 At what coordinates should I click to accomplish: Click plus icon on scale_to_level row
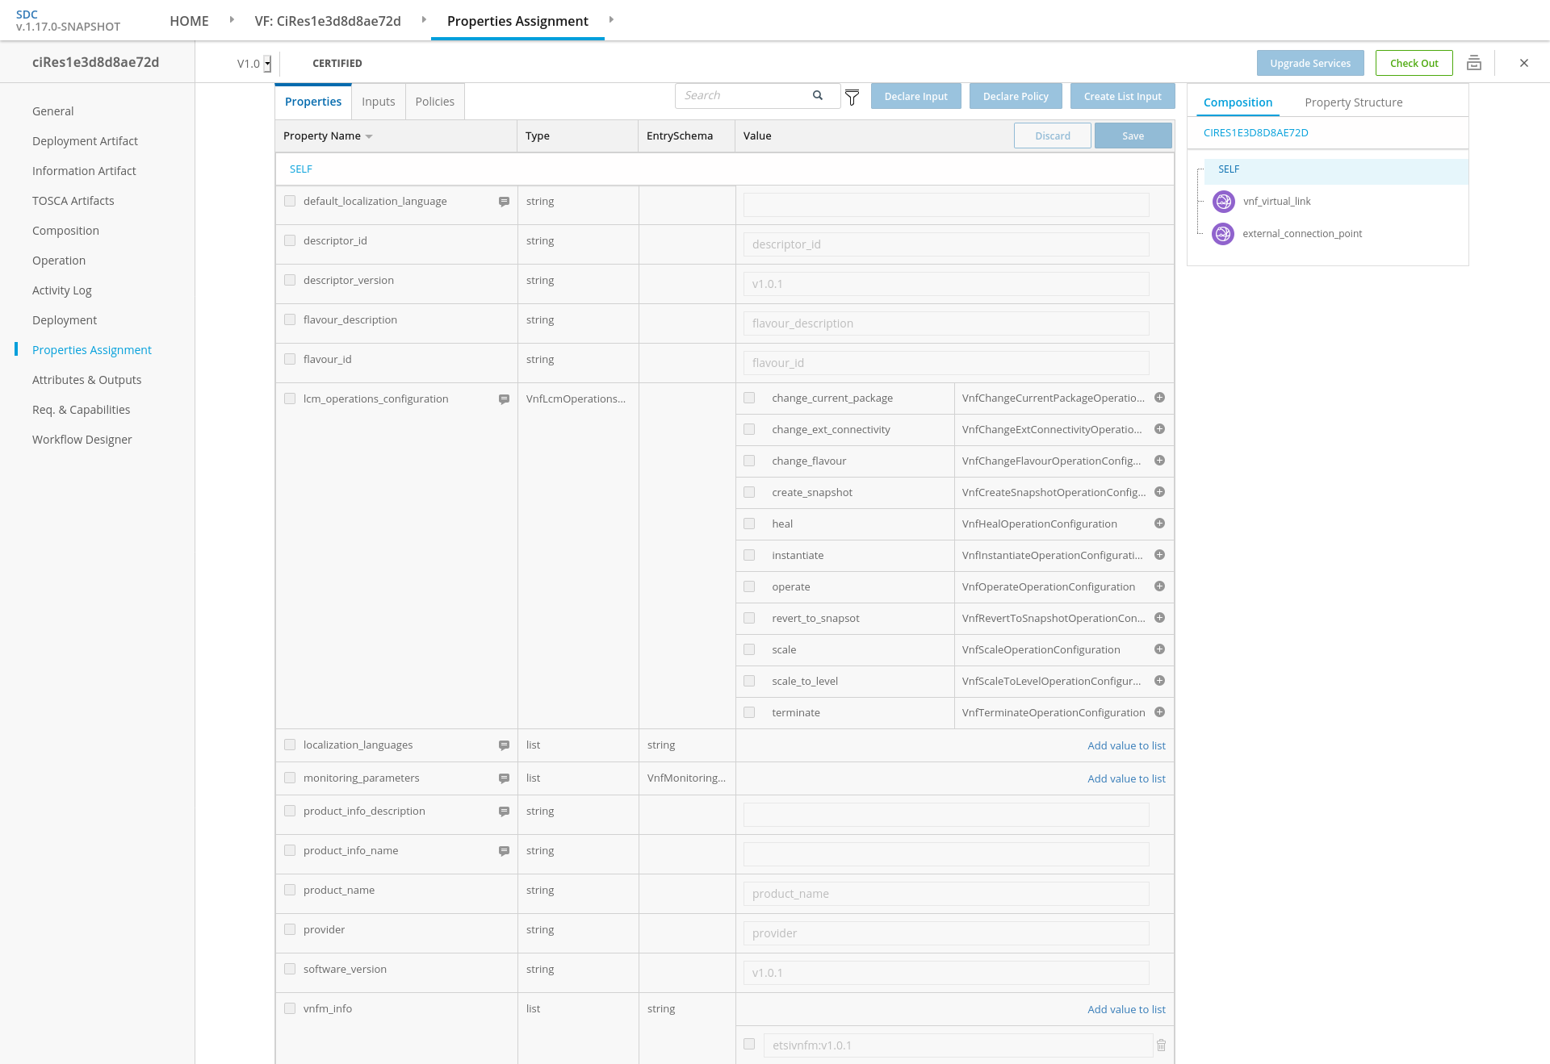coord(1159,681)
